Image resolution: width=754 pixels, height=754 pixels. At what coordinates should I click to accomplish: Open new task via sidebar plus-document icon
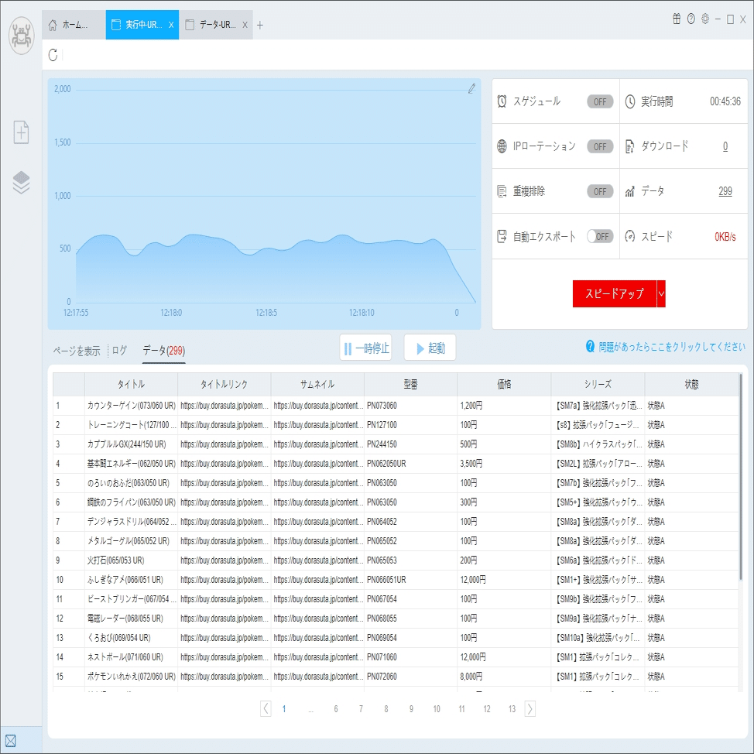pos(21,132)
